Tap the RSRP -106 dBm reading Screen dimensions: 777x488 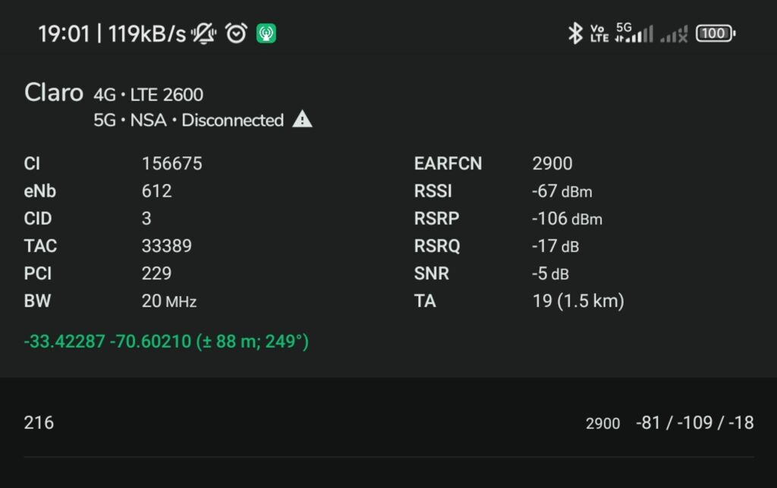coord(567,219)
